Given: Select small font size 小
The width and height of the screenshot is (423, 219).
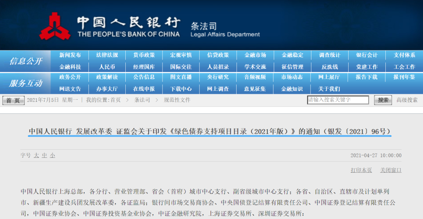Looking at the screenshot, I should point(52,155).
